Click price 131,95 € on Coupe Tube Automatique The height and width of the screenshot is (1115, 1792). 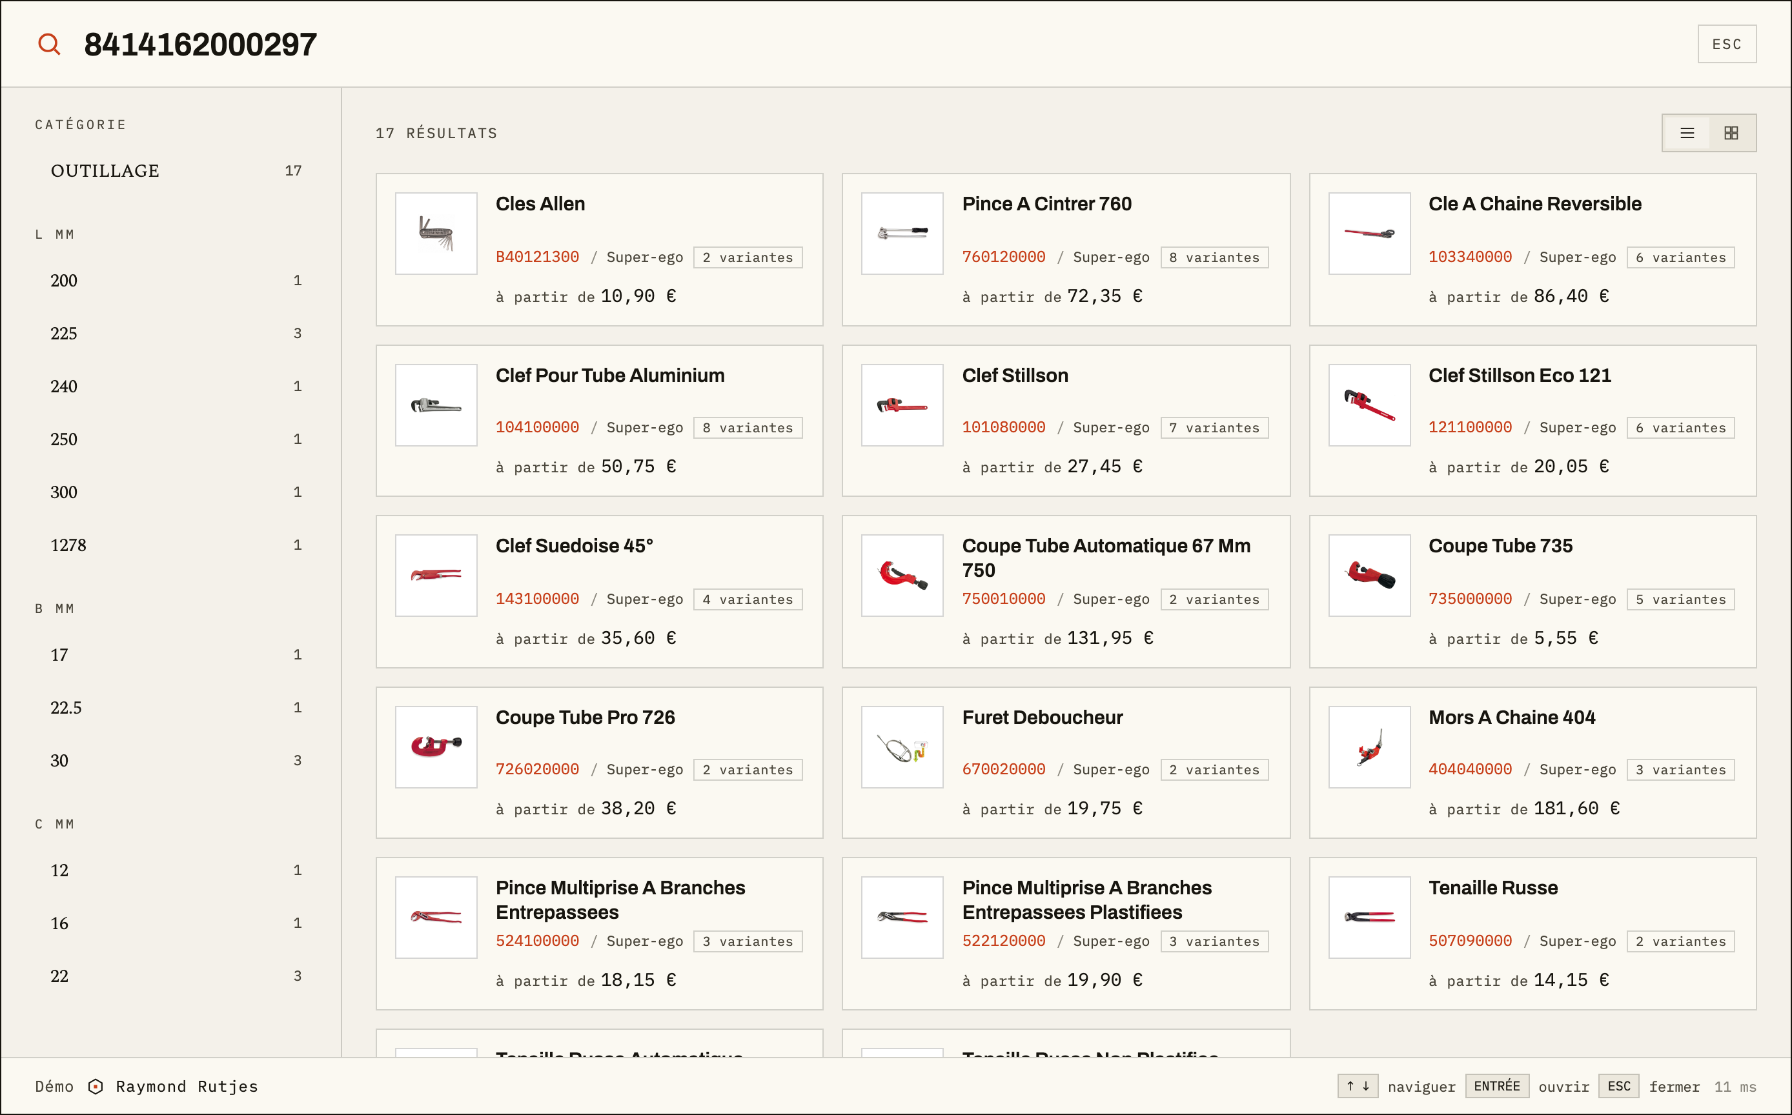tap(1110, 638)
